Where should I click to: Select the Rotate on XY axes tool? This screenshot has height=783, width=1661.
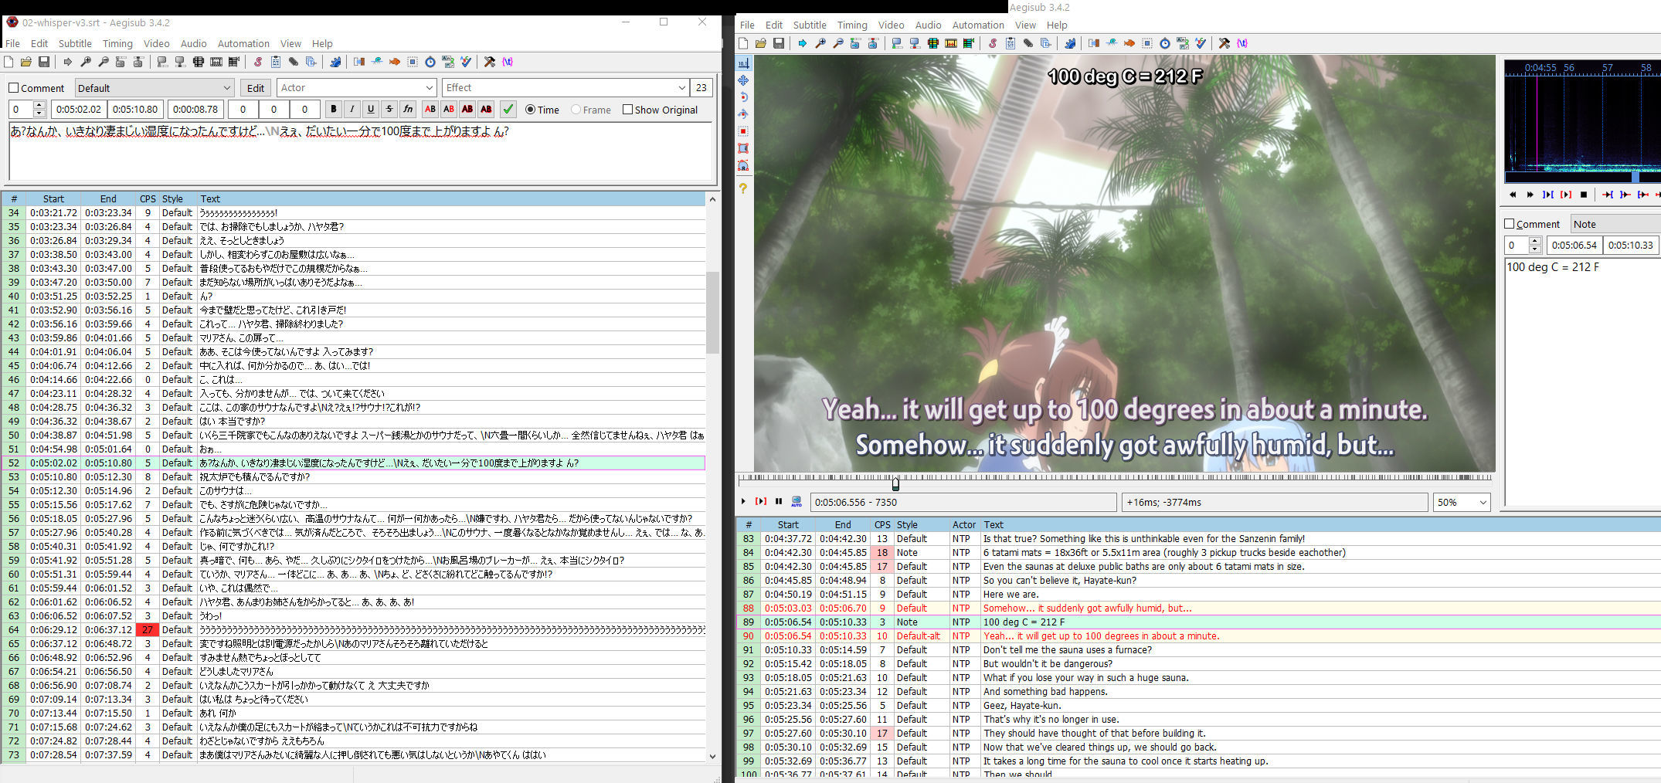click(x=743, y=114)
